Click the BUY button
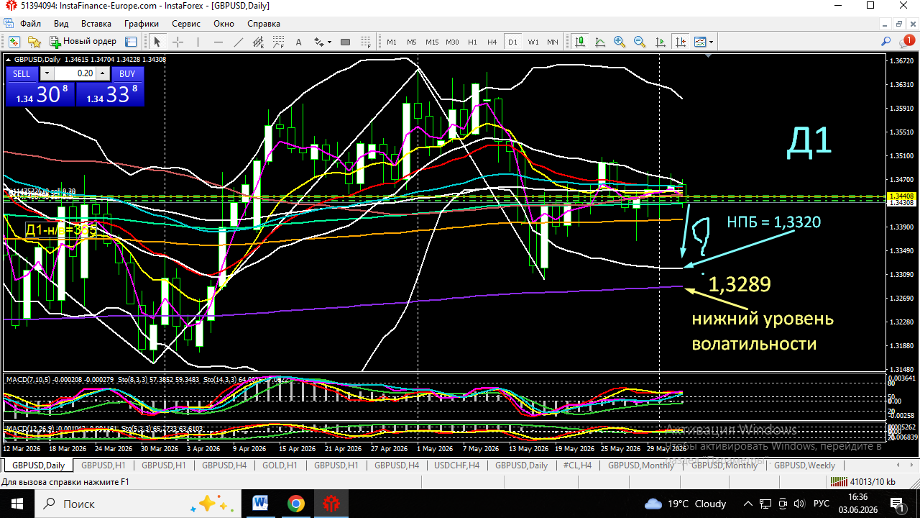The image size is (920, 518). 127,73
